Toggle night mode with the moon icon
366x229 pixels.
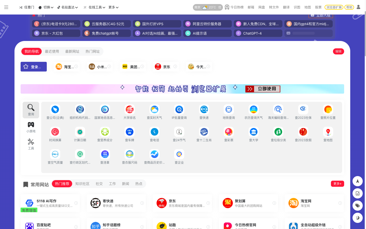coord(357,218)
